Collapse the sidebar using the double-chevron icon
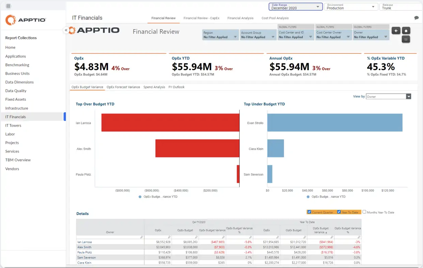The height and width of the screenshot is (268, 423). pyautogui.click(x=66, y=30)
